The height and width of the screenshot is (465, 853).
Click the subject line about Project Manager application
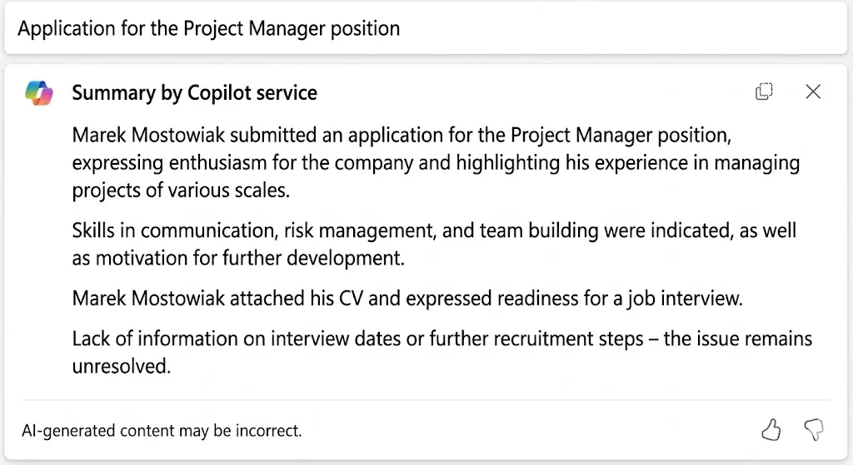pos(208,28)
